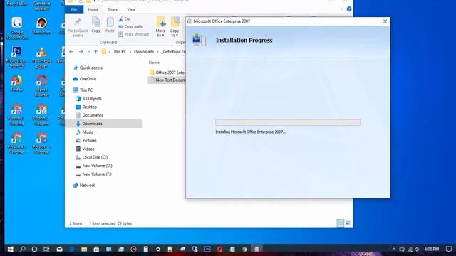The width and height of the screenshot is (456, 256).
Task: Select OneDrive in navigation pane
Action: [88, 79]
